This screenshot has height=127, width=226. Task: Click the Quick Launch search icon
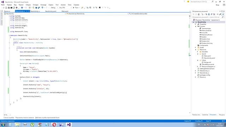point(213,1)
